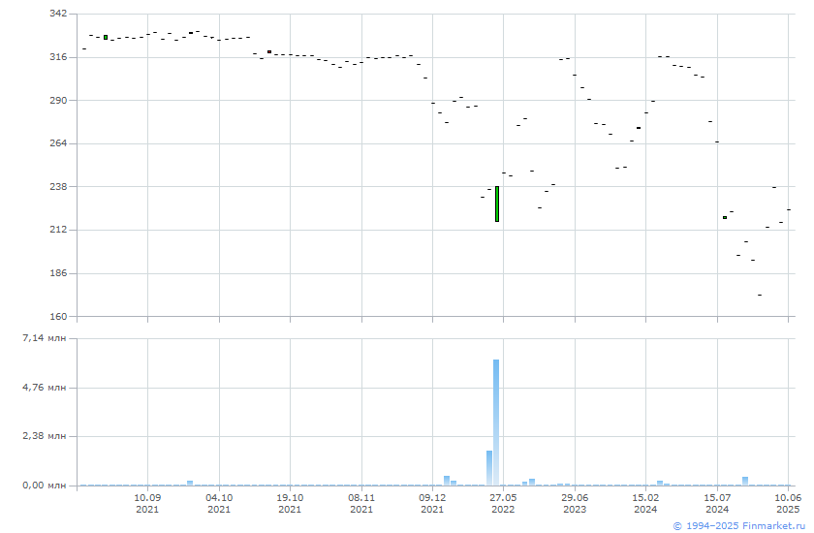Click the 342 price axis label
The image size is (814, 533).
(58, 13)
